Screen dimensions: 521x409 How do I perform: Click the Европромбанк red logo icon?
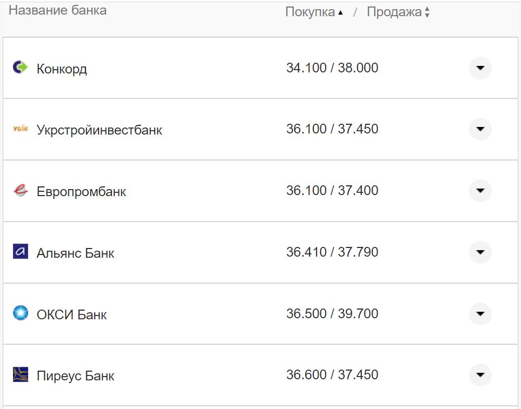[21, 191]
